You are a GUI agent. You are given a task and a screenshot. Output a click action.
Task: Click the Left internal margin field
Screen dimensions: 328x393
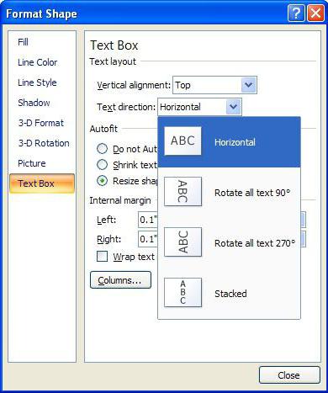click(148, 220)
